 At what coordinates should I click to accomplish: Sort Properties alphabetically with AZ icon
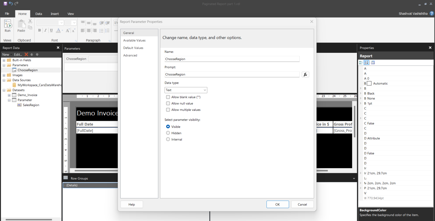tap(366, 62)
